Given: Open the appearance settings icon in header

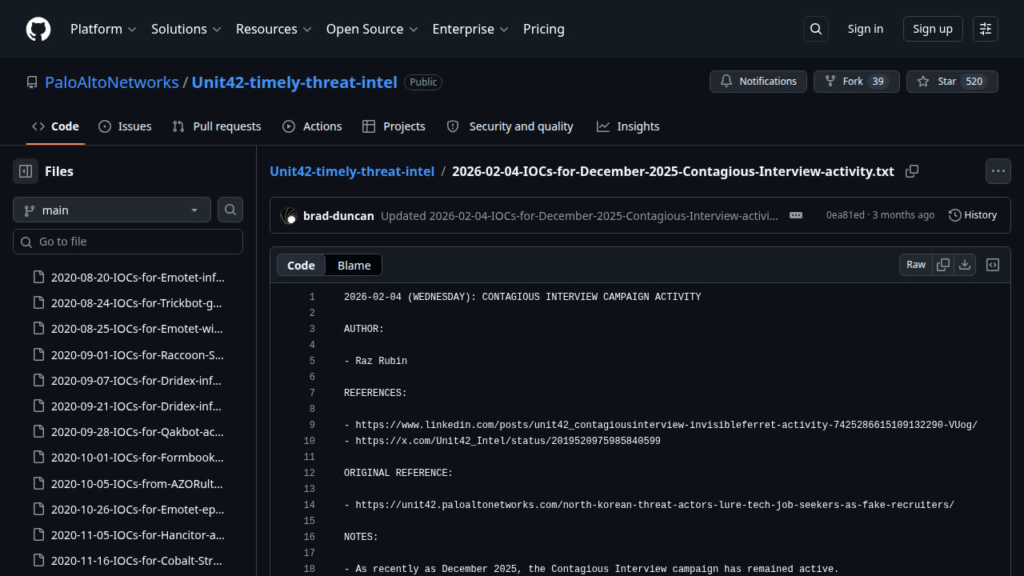Looking at the screenshot, I should click(986, 29).
